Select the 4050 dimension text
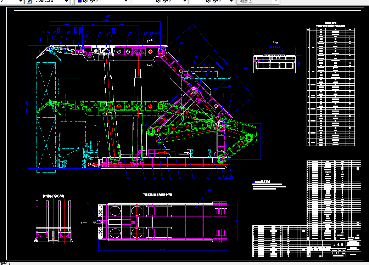The image size is (369, 265). [x=106, y=21]
